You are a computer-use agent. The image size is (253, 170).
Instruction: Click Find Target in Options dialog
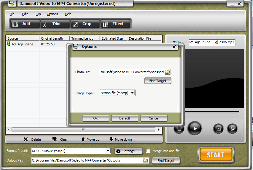(158, 81)
